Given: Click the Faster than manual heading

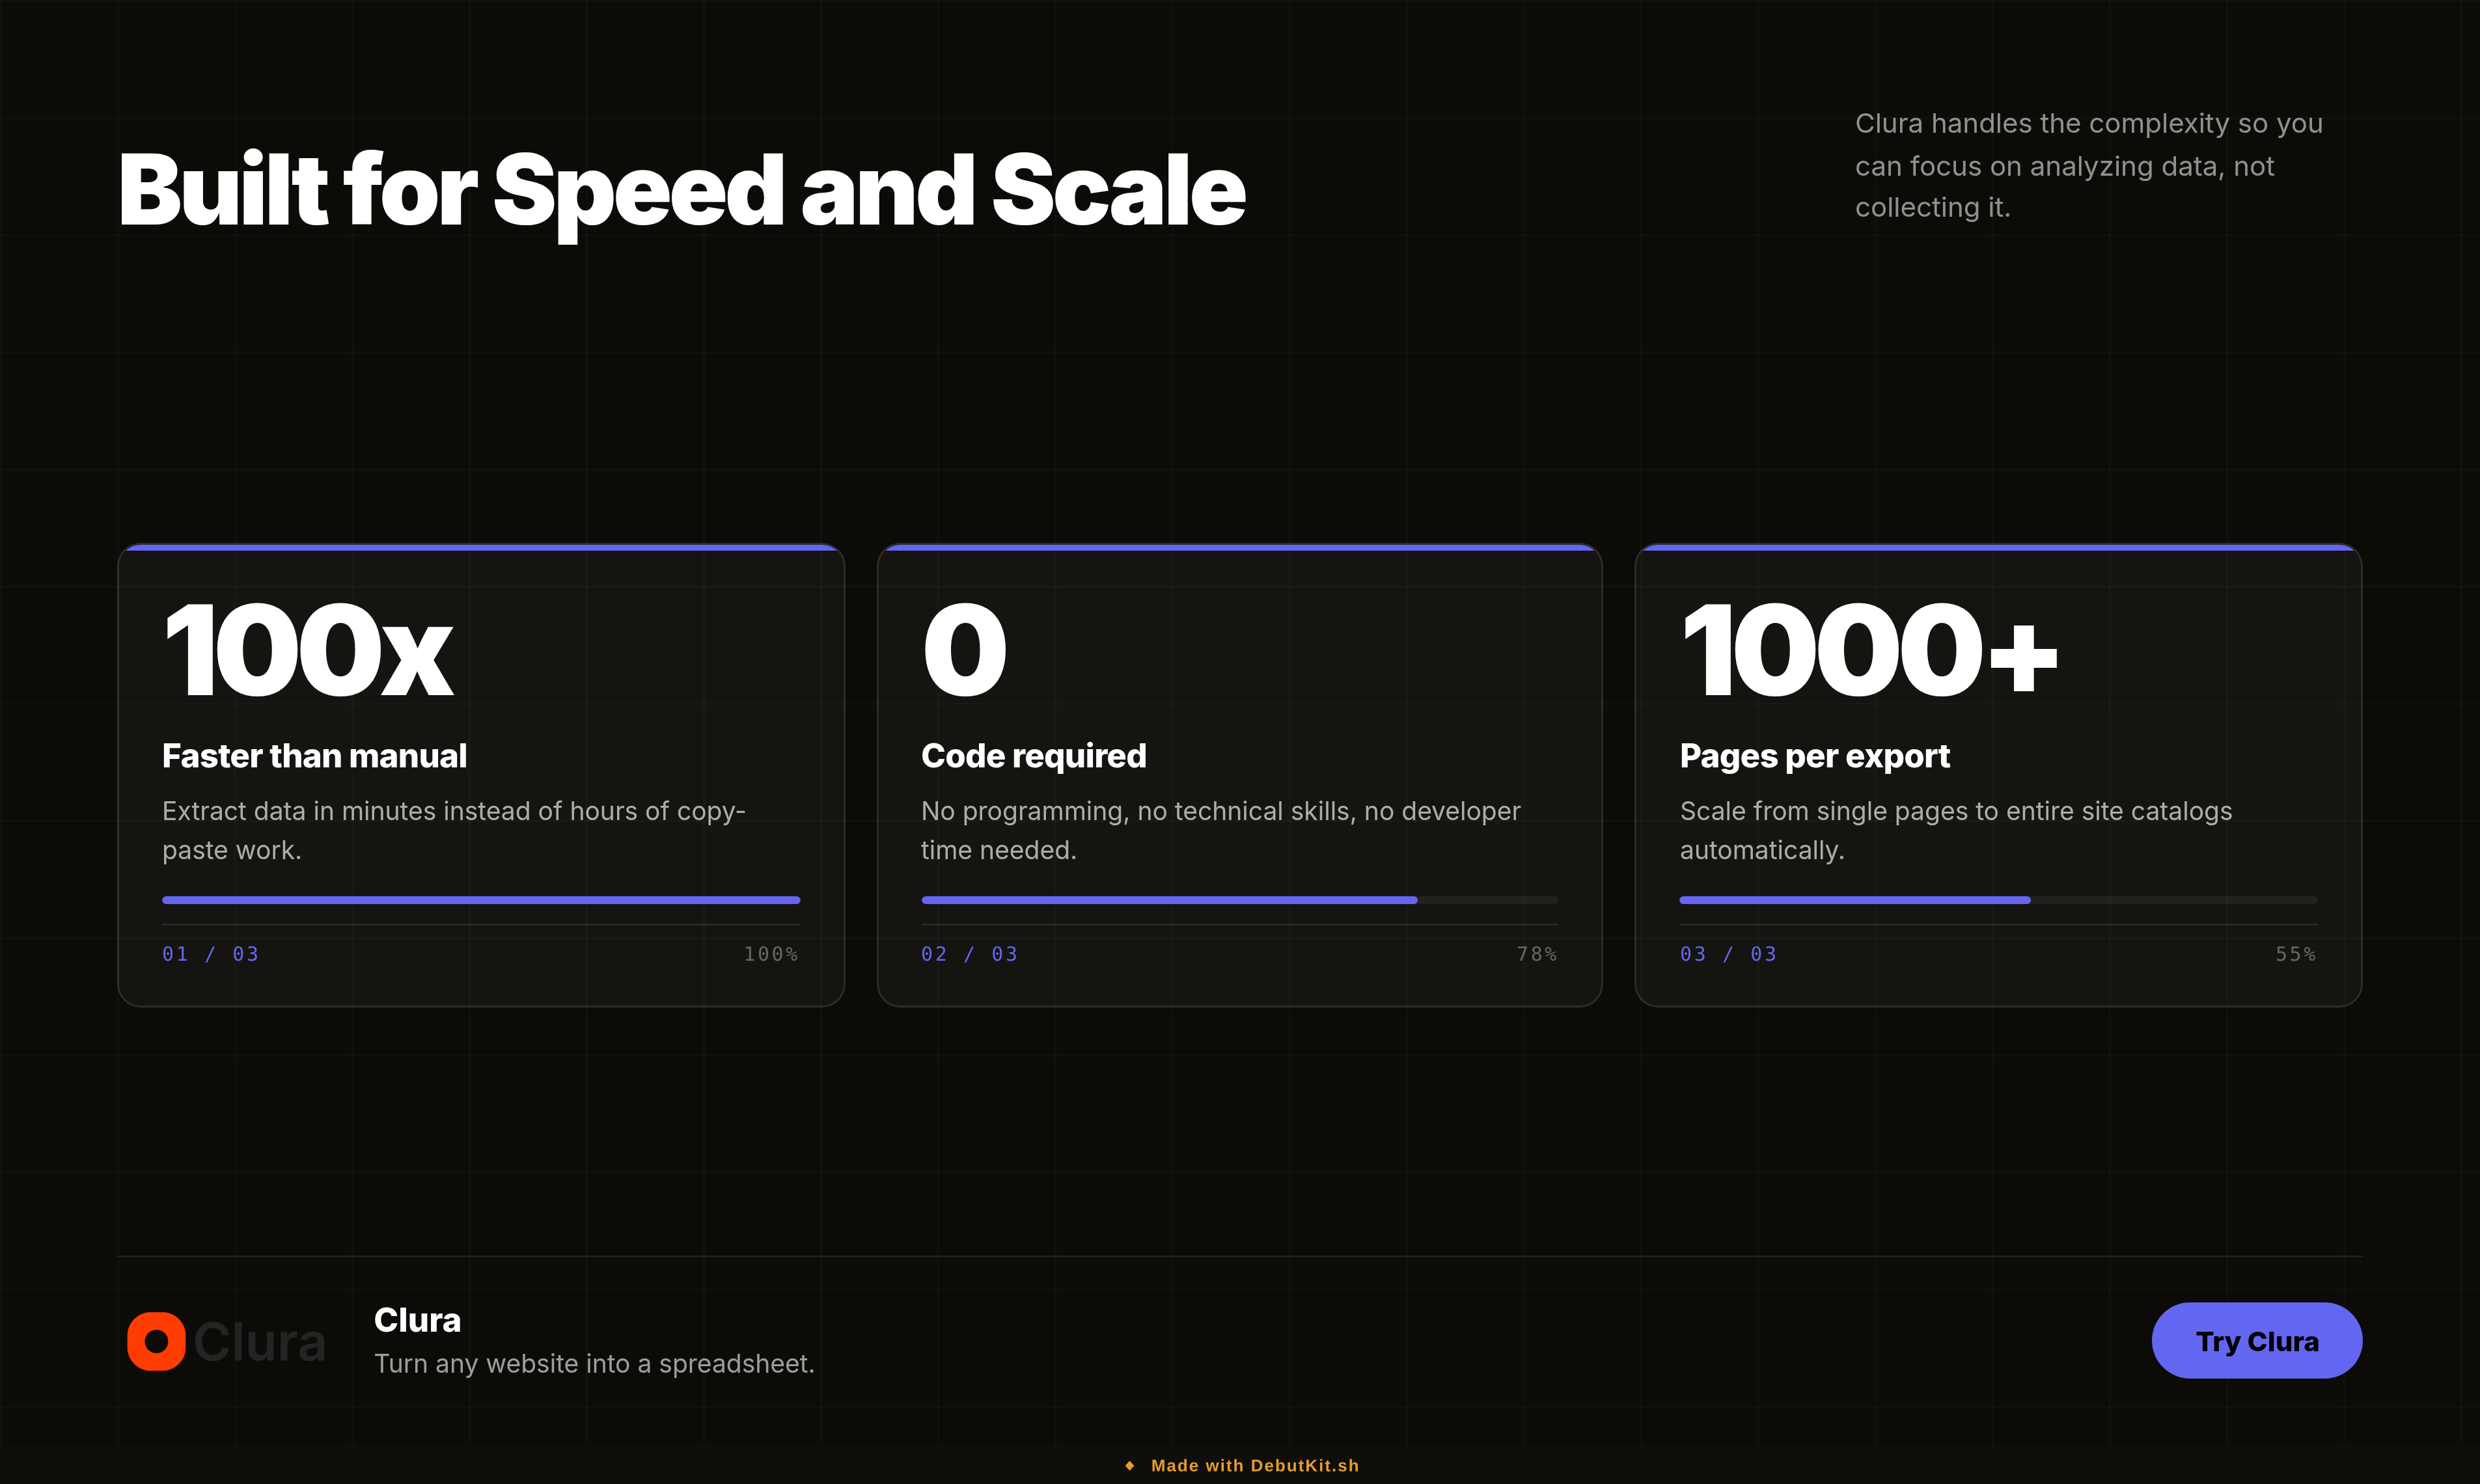Looking at the screenshot, I should click(x=315, y=756).
